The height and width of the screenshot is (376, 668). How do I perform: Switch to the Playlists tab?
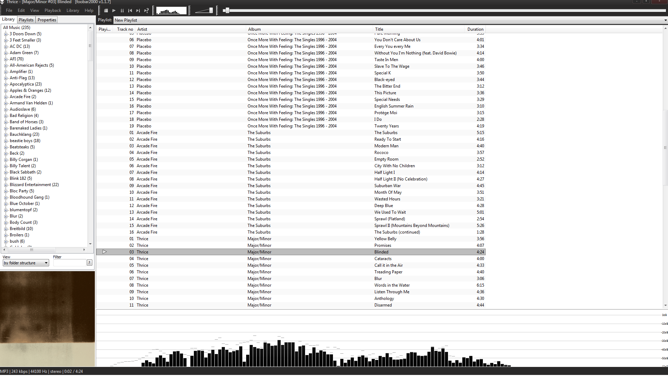click(x=26, y=20)
